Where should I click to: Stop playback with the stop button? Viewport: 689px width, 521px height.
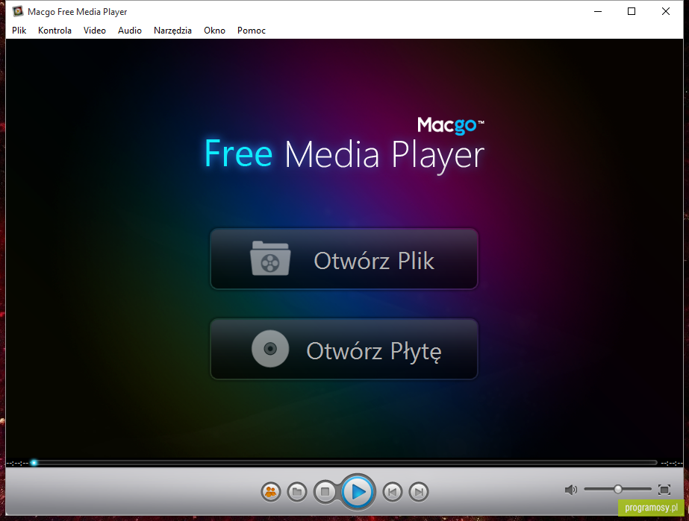325,492
